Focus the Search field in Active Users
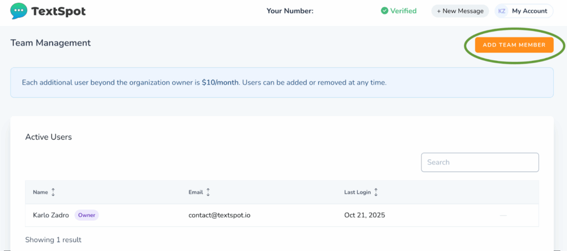 pyautogui.click(x=480, y=163)
